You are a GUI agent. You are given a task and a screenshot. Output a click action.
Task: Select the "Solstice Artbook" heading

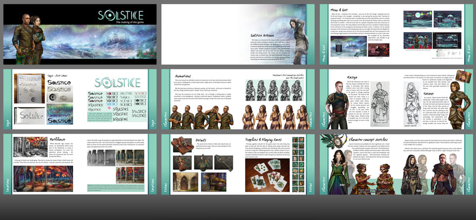click(x=262, y=36)
